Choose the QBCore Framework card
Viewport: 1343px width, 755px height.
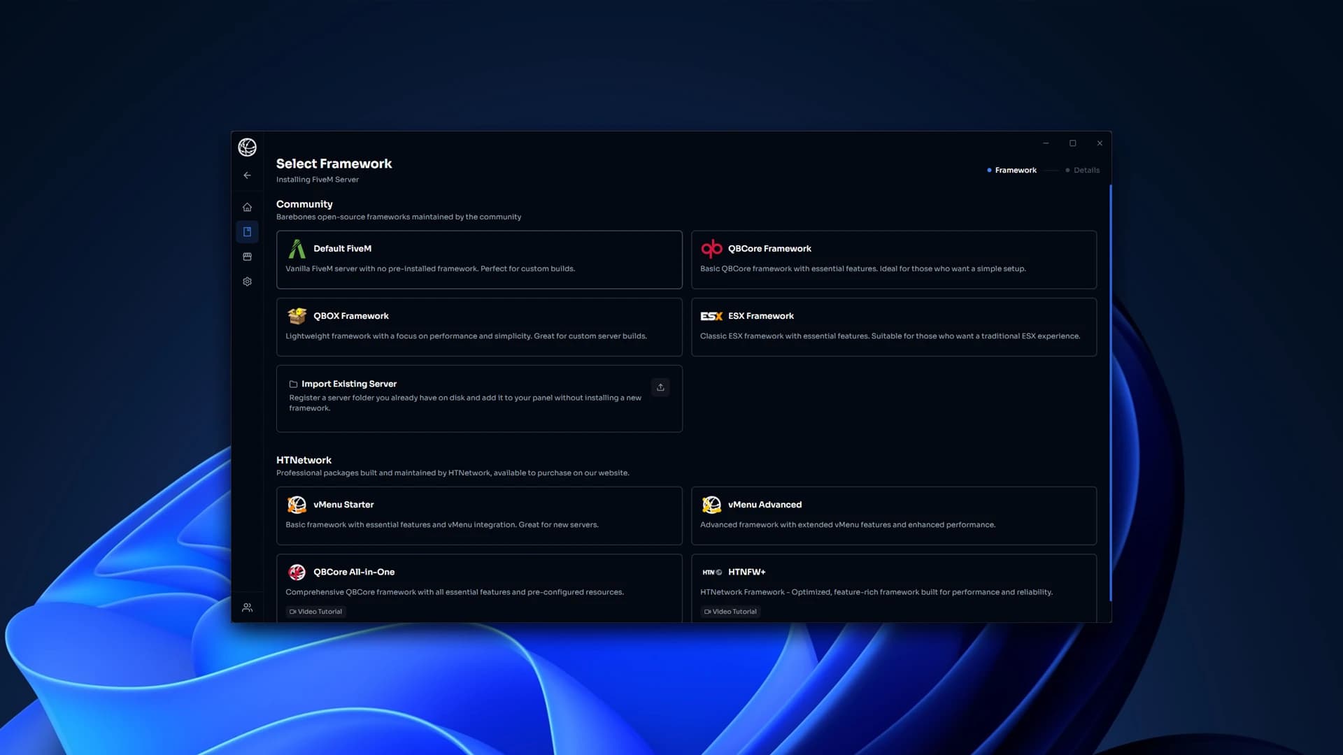(x=894, y=259)
